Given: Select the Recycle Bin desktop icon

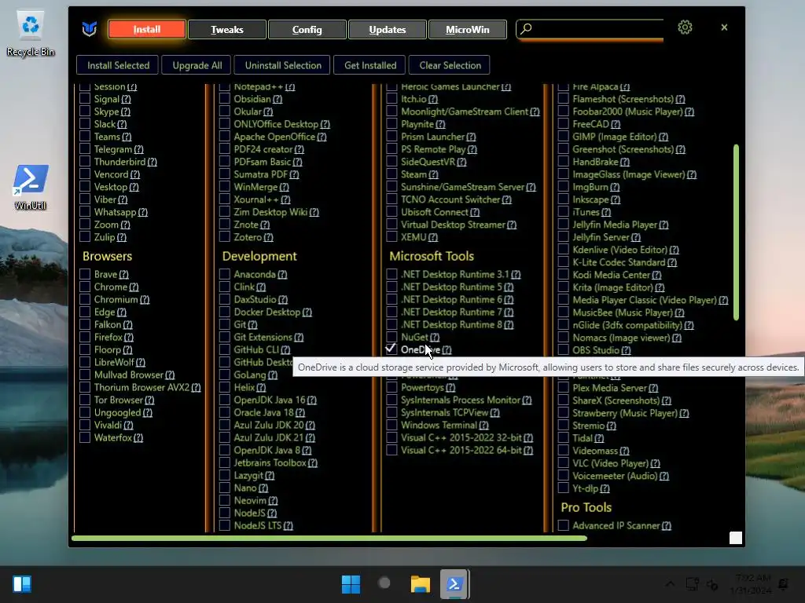Looking at the screenshot, I should coord(31,35).
